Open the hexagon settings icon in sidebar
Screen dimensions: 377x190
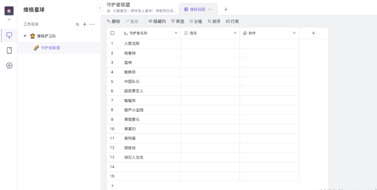tap(9, 65)
